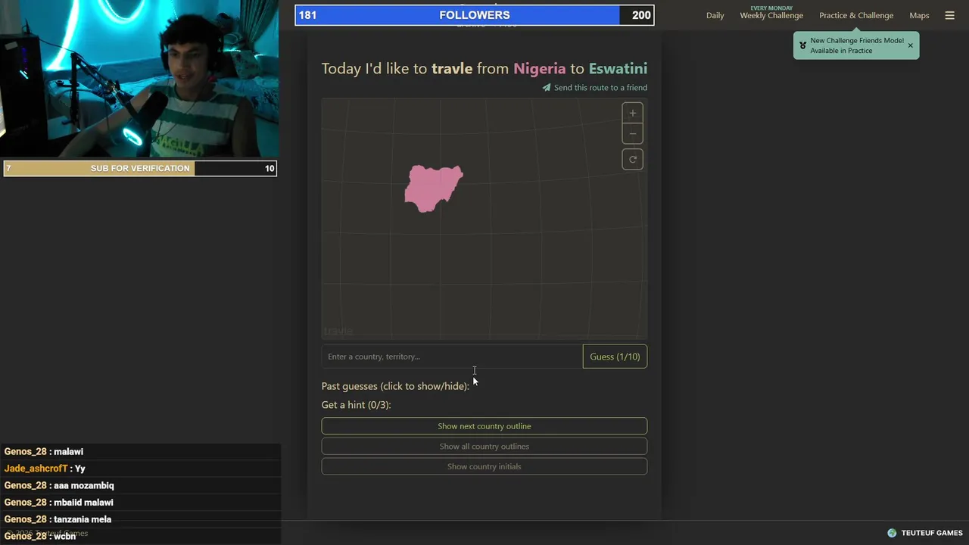Viewport: 969px width, 545px height.
Task: Click the medal icon in notification
Action: pyautogui.click(x=802, y=45)
